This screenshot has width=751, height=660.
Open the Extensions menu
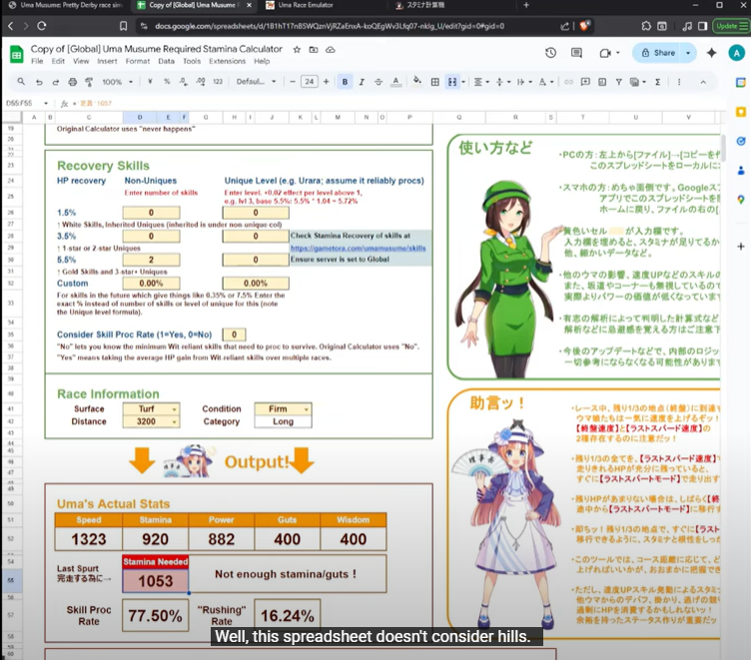[227, 61]
